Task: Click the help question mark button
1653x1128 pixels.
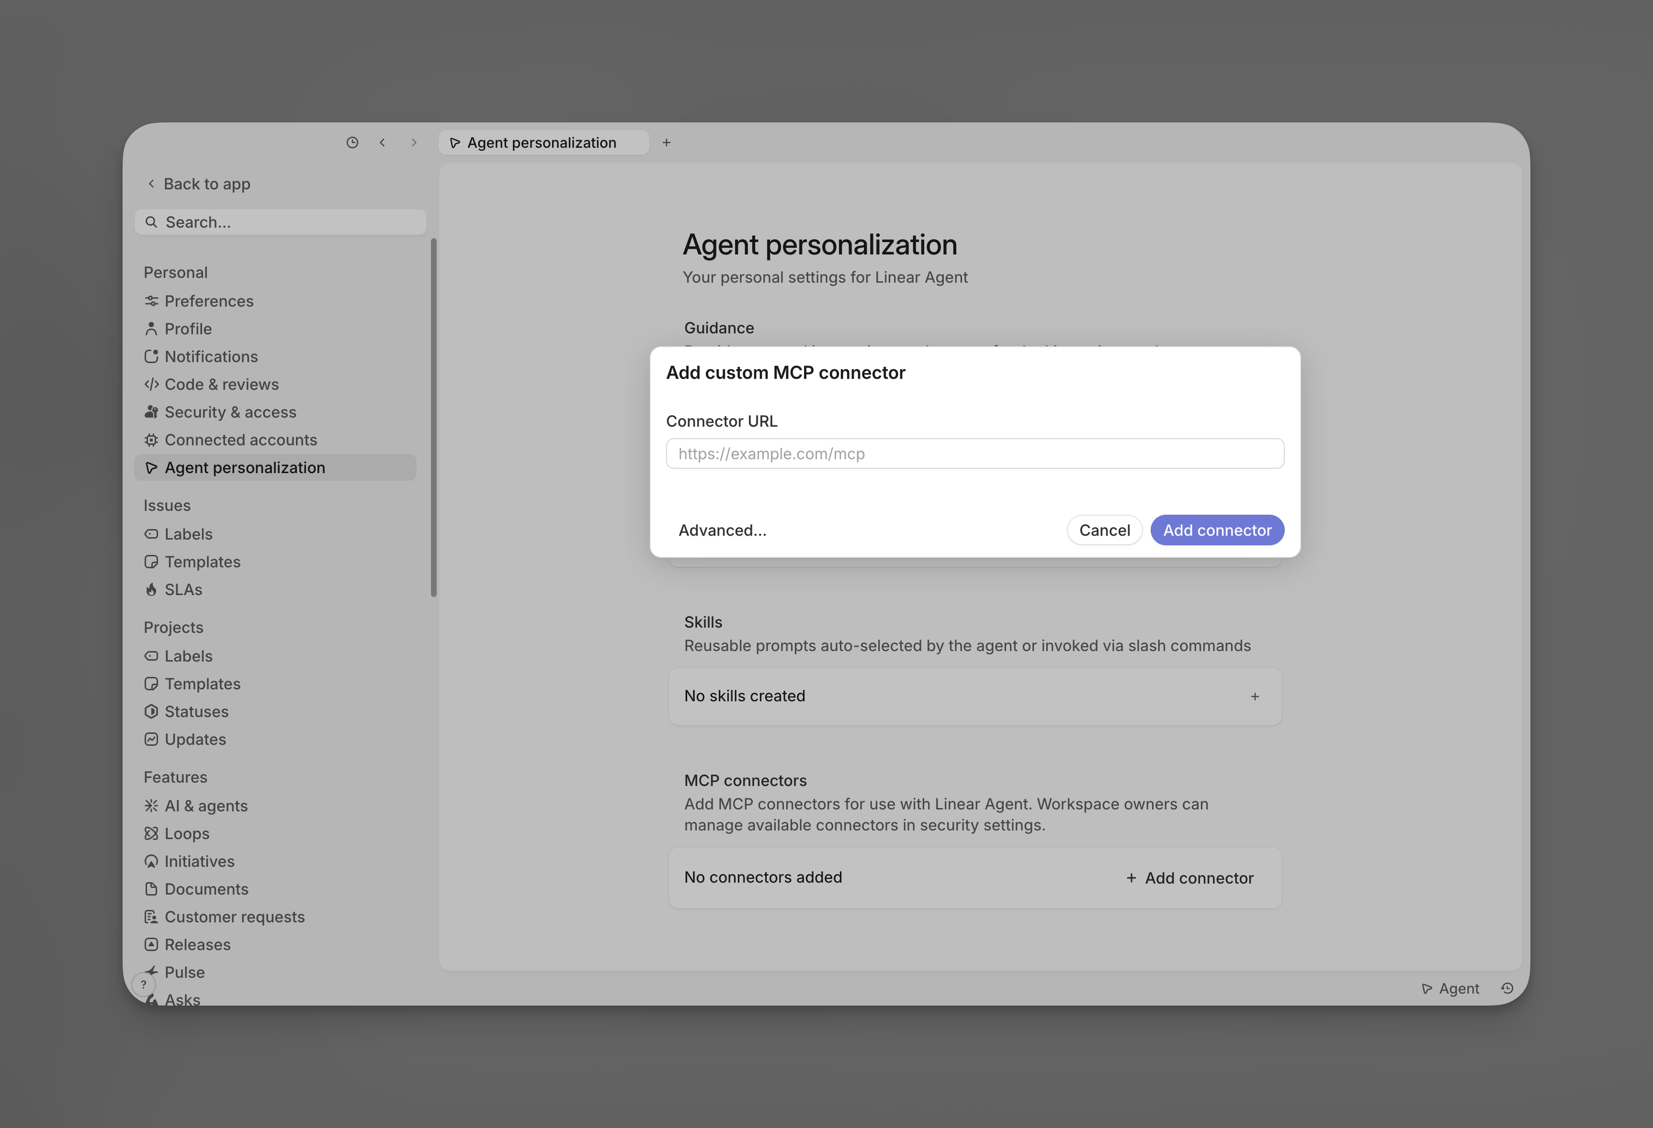Action: [143, 985]
